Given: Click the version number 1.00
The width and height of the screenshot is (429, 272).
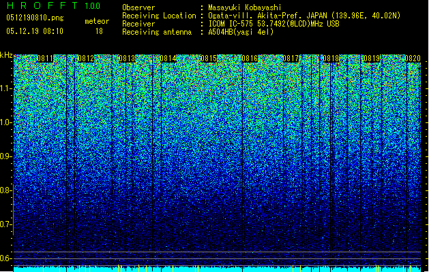Looking at the screenshot, I should tap(93, 5).
